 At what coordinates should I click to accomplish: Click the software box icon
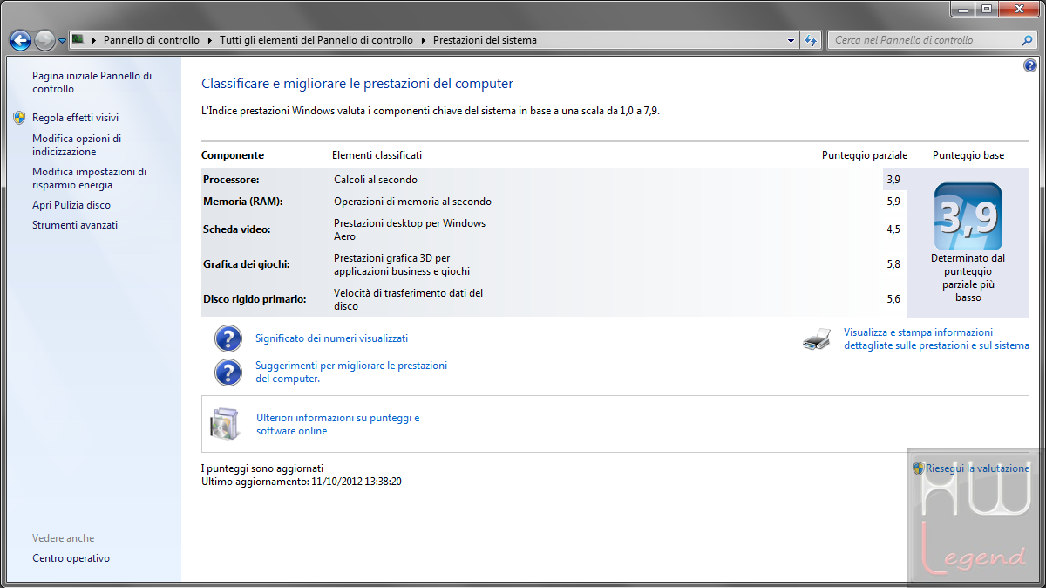point(224,423)
